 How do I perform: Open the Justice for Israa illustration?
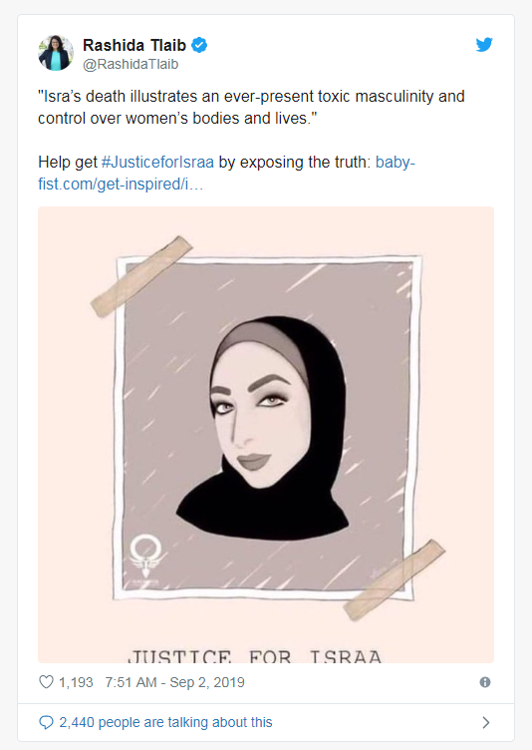266,435
